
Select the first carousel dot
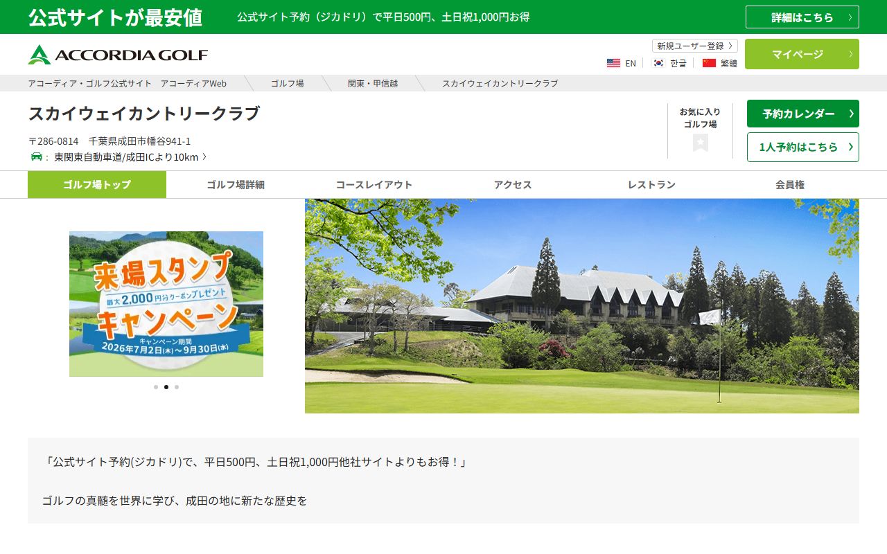(156, 387)
